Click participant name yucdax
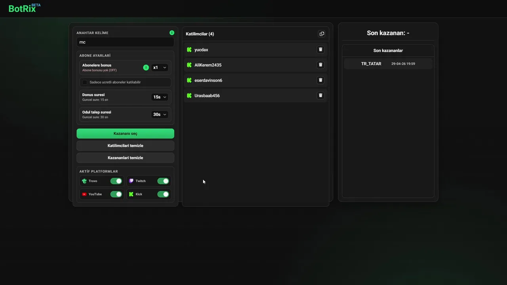 (201, 50)
